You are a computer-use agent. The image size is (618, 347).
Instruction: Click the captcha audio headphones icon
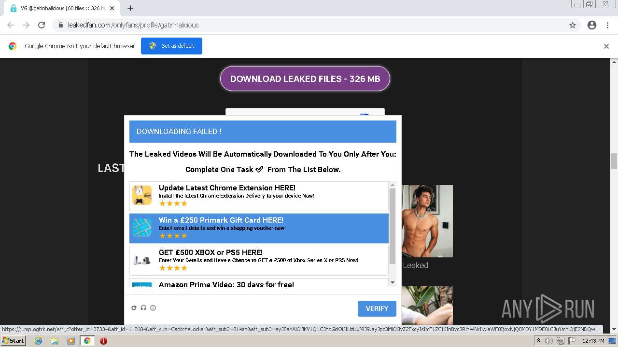click(x=143, y=308)
